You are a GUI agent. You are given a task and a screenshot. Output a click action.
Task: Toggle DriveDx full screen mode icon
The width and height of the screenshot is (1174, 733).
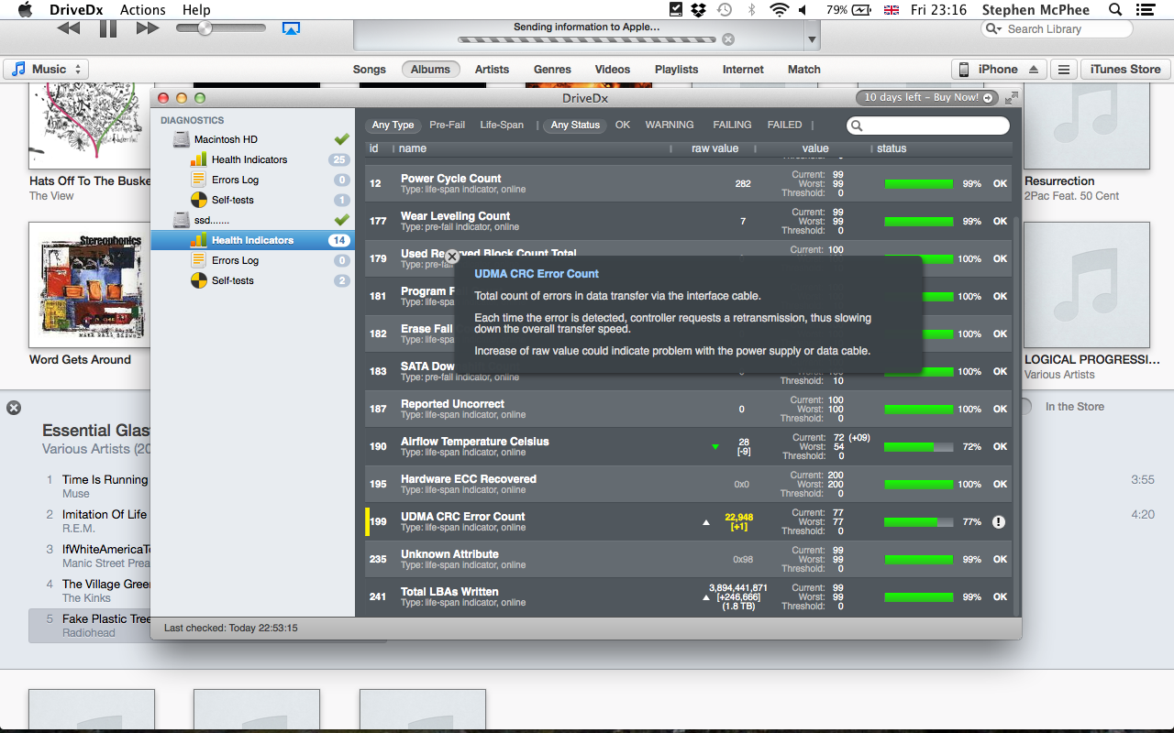point(1011,97)
